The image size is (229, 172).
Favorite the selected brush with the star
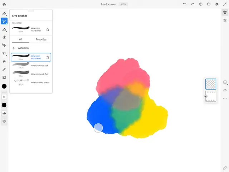(48, 29)
